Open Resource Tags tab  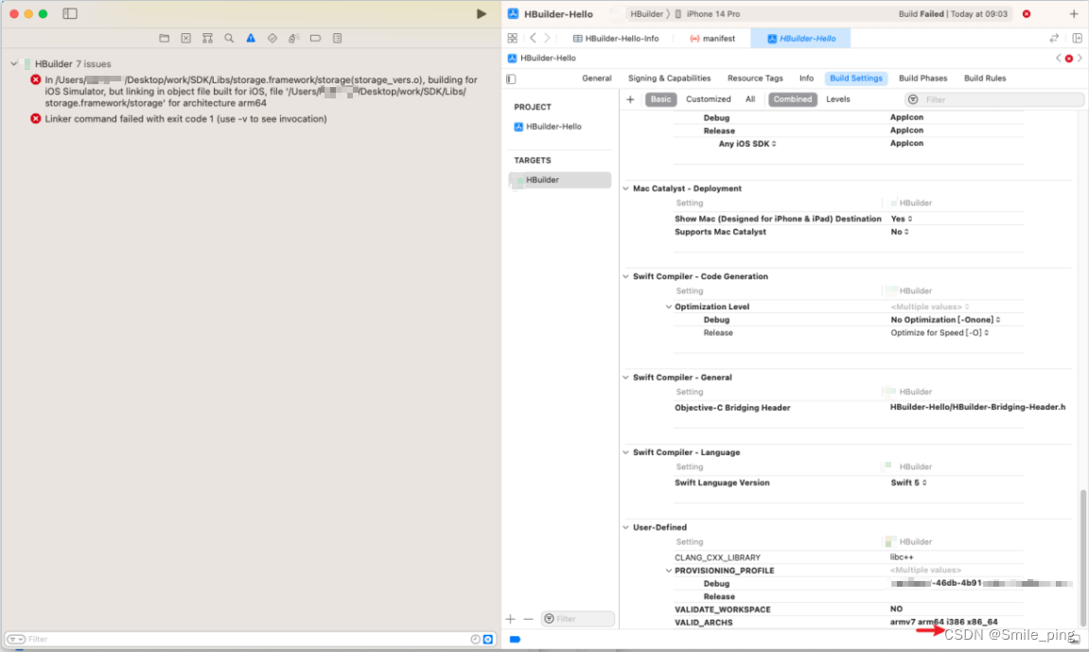point(755,79)
